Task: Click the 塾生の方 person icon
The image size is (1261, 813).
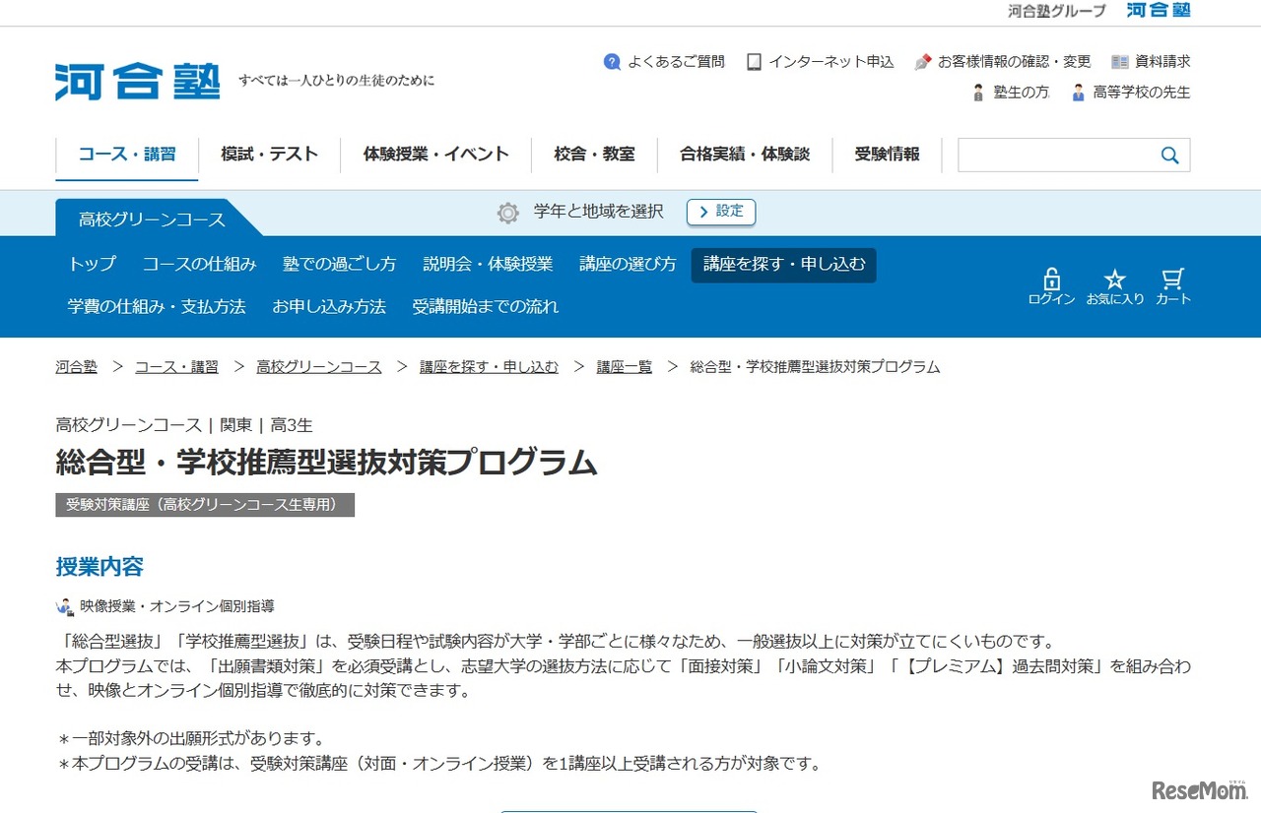Action: [x=978, y=93]
